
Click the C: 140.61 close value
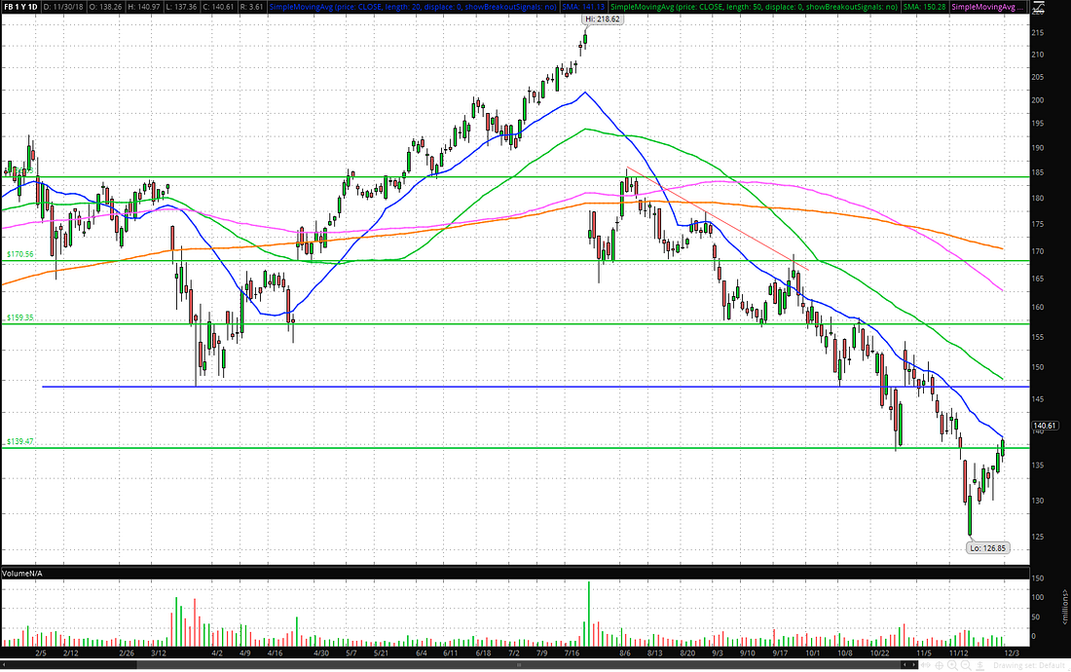pos(218,7)
